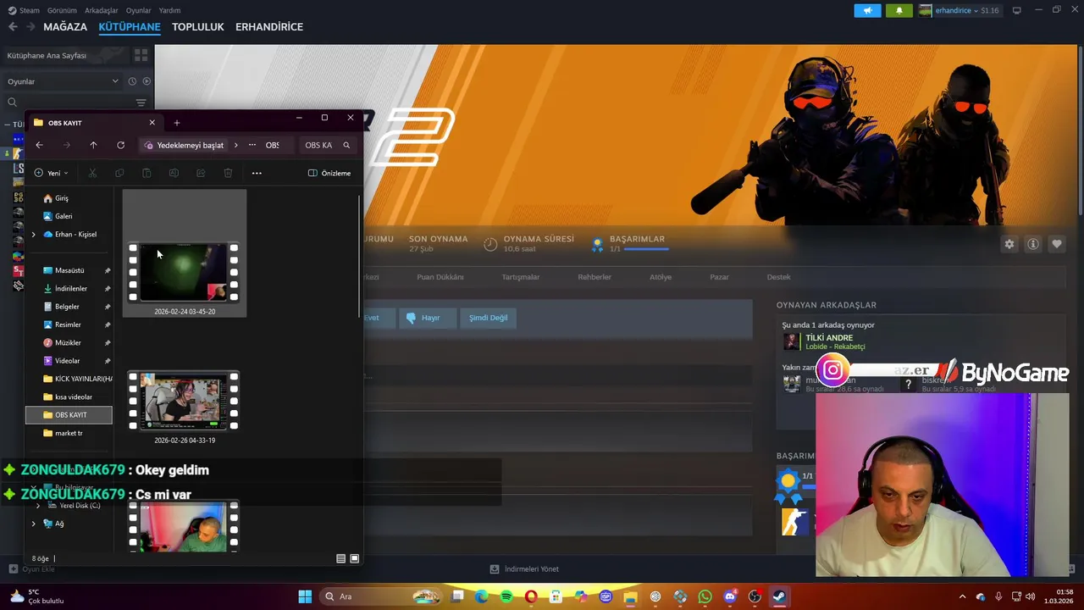Open Puan Dükkânı tab
This screenshot has width=1084, height=610.
(x=440, y=277)
